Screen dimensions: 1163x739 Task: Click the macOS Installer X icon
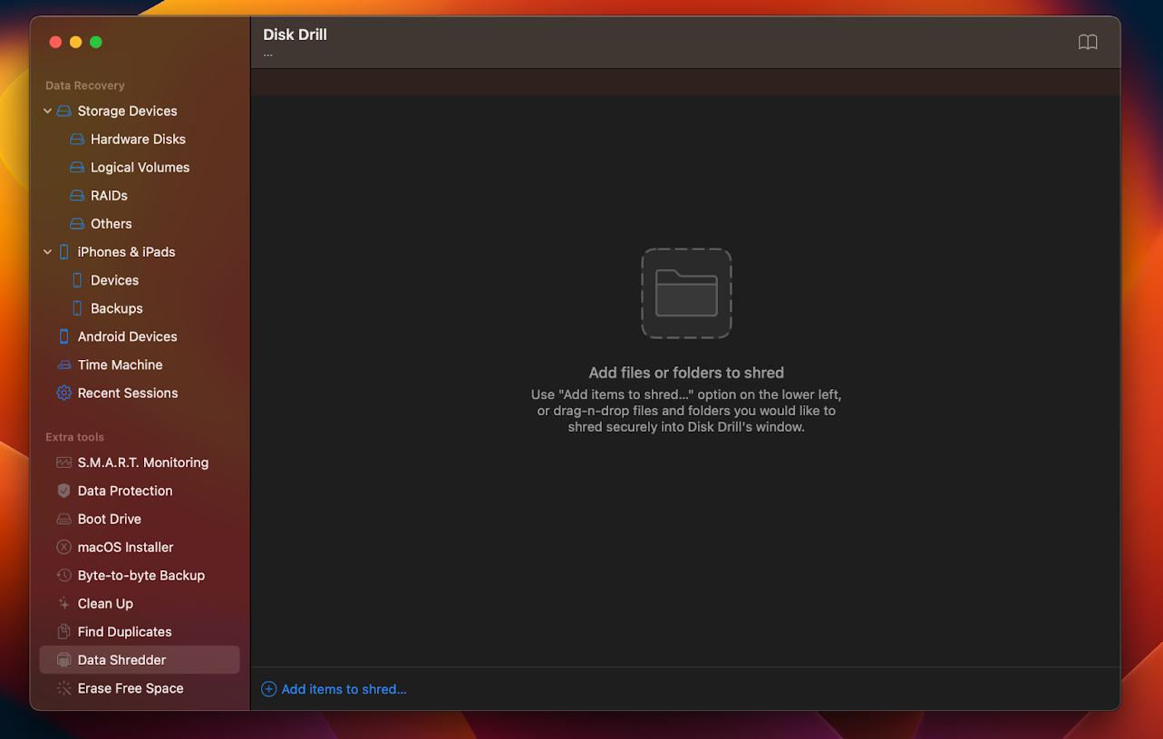[63, 547]
